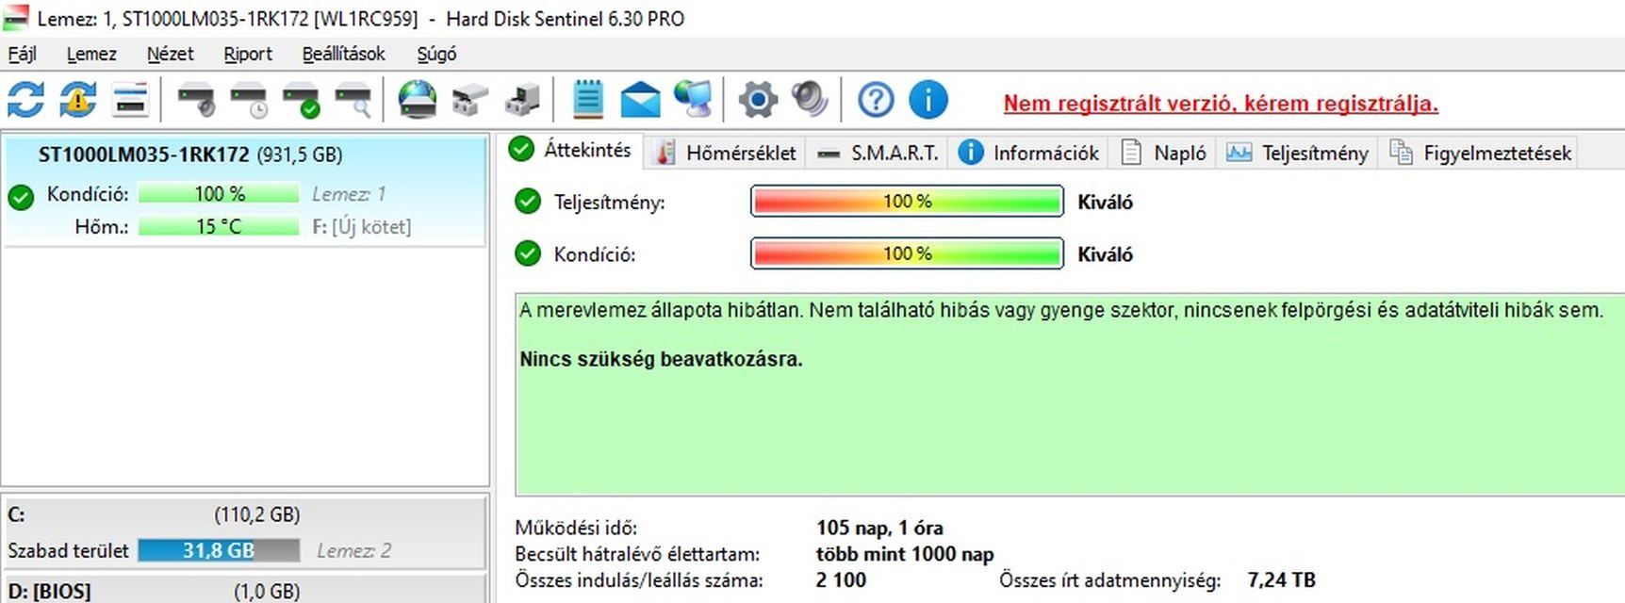This screenshot has height=603, width=1625.
Task: Click the refresh arrows icon in toolbar
Action: pyautogui.click(x=25, y=99)
